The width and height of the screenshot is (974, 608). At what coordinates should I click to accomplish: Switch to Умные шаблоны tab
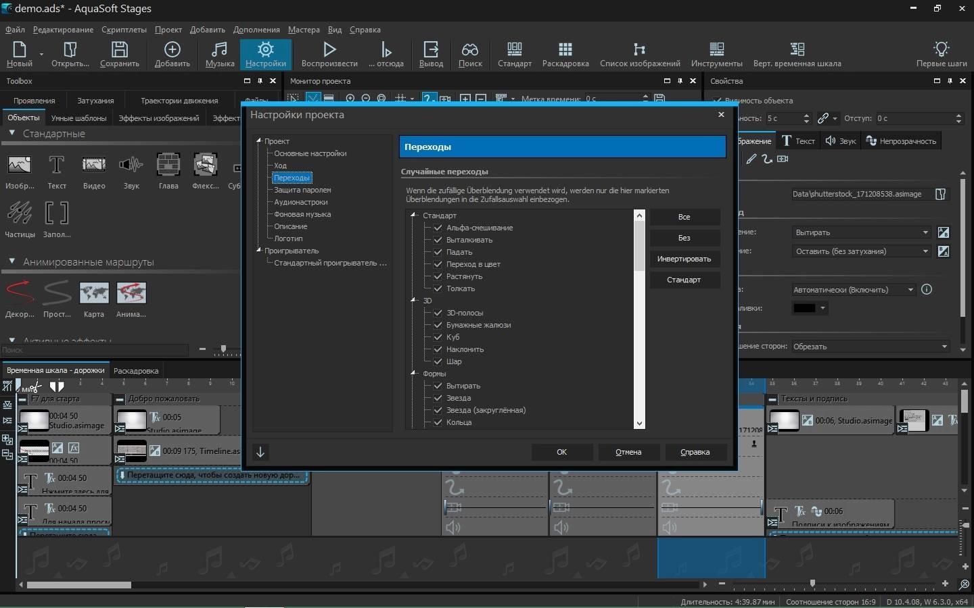78,118
